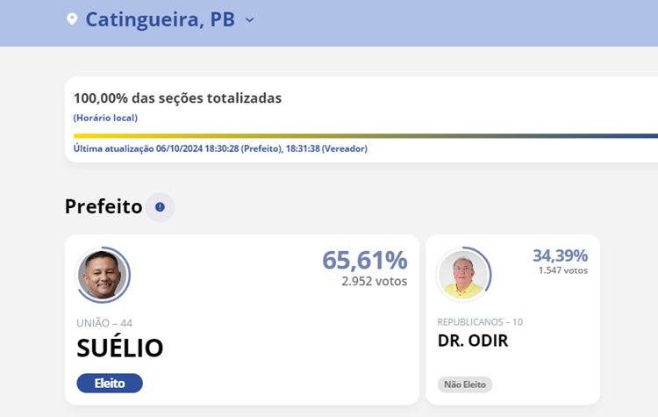Click the Não Eleito badge
The image size is (658, 417).
tap(465, 385)
